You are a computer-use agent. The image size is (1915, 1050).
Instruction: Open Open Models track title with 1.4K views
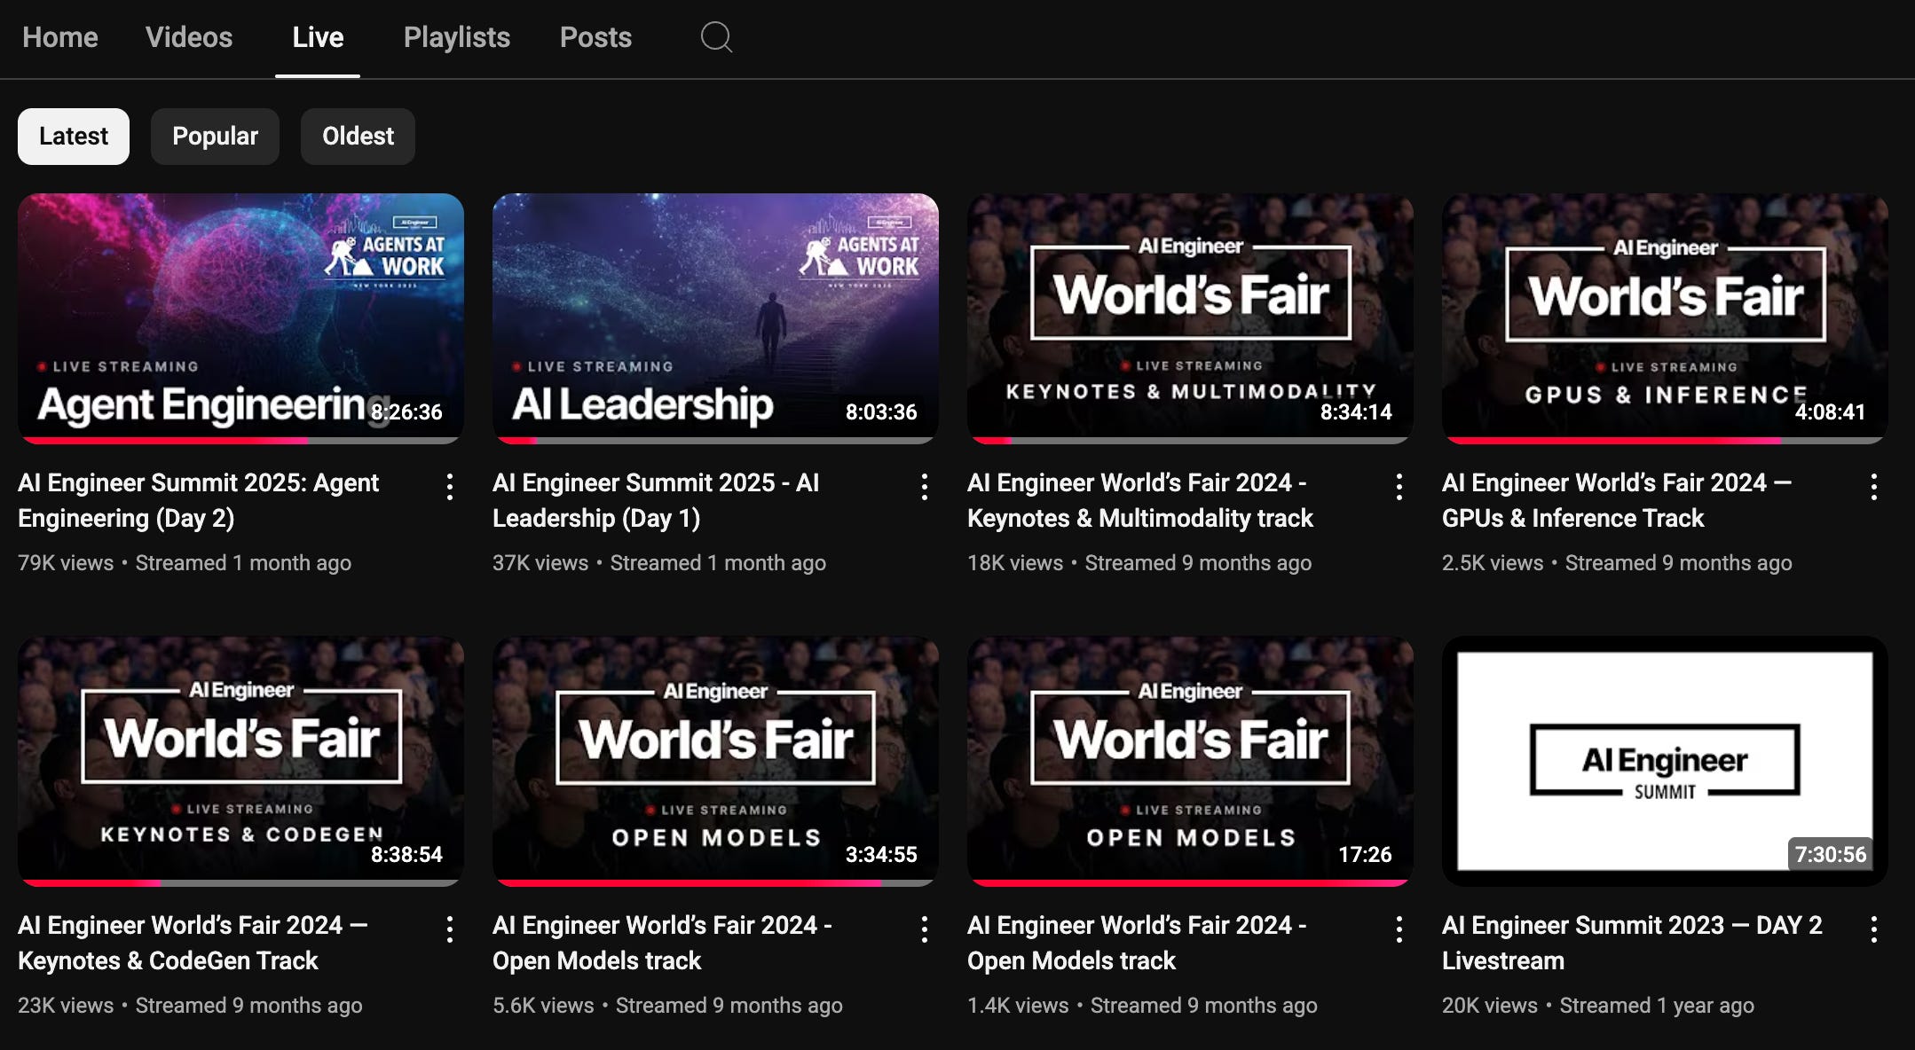[x=1137, y=943]
